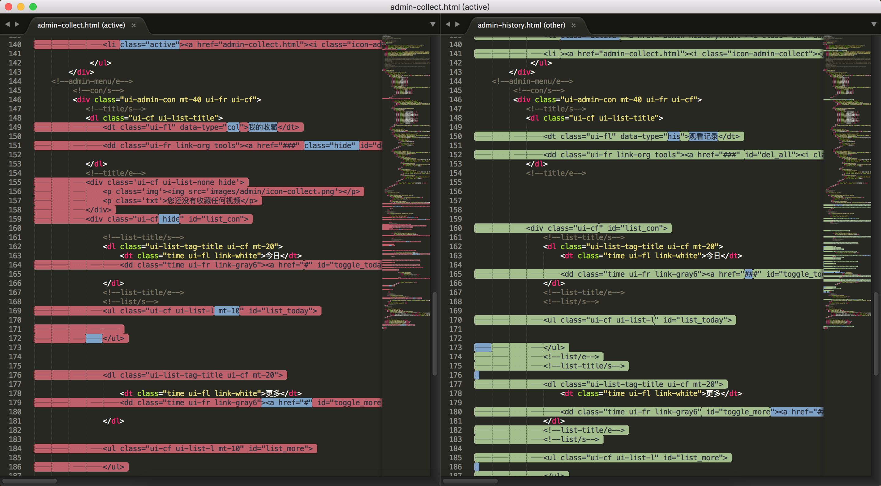881x486 pixels.
Task: Open the left pane tab list dropdown
Action: (x=433, y=24)
